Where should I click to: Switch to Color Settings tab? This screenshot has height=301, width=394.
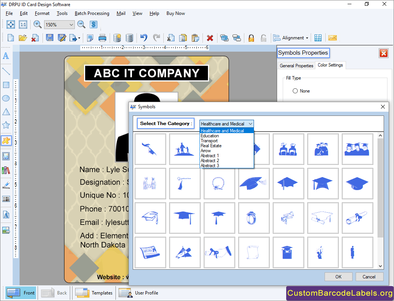pos(330,65)
